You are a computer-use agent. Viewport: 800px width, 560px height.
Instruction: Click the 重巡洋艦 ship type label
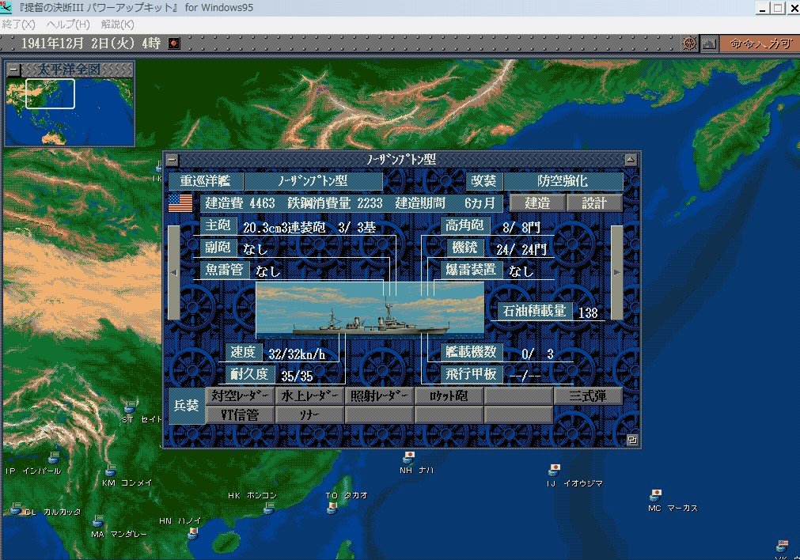click(x=205, y=181)
